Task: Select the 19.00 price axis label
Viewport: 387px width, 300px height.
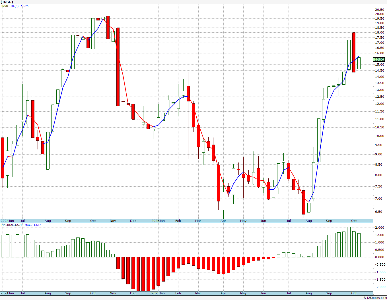Action: (379, 23)
